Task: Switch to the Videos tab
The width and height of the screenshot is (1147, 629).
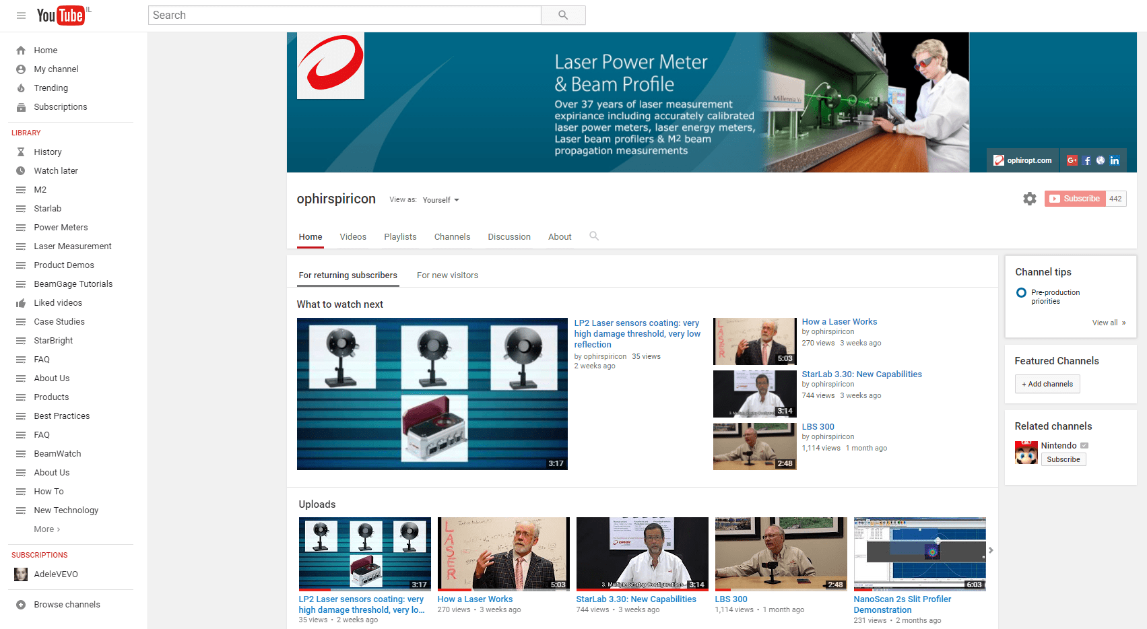Action: [353, 237]
